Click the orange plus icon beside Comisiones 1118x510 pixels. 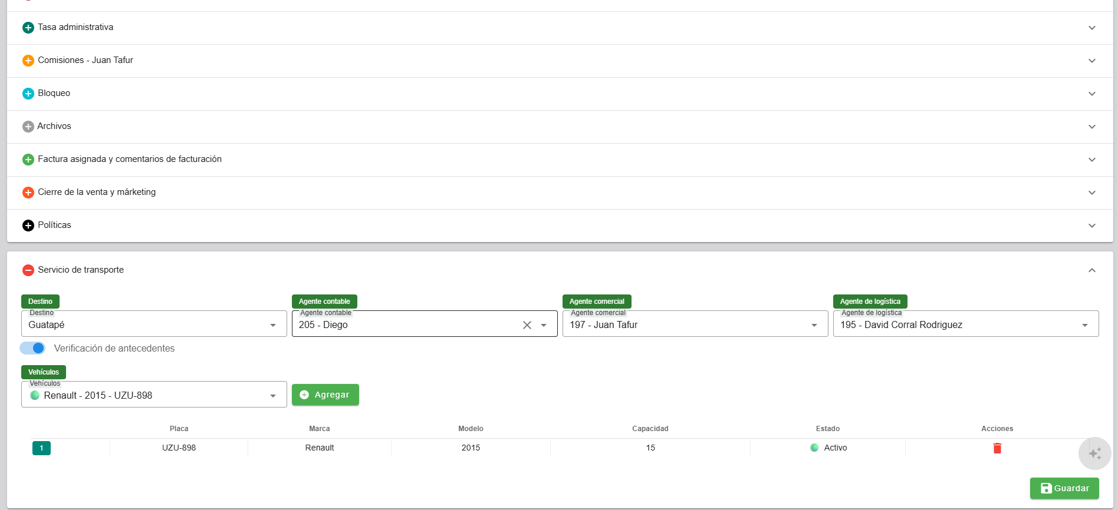pyautogui.click(x=28, y=61)
